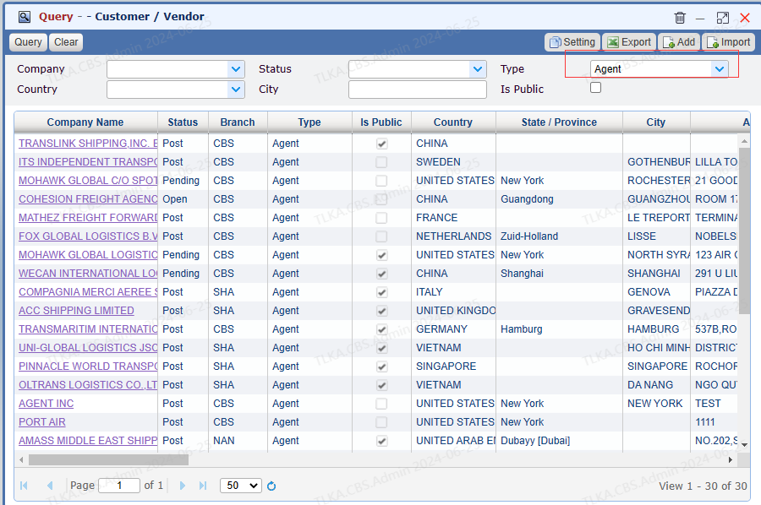Image resolution: width=761 pixels, height=505 pixels.
Task: Sort by Status column header
Action: coord(183,122)
